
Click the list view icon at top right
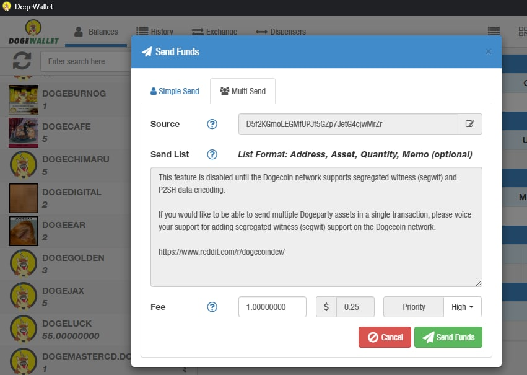pos(494,31)
